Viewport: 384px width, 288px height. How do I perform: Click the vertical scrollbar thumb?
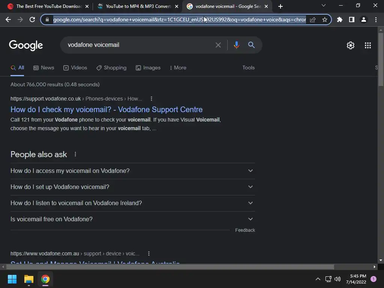[x=381, y=59]
